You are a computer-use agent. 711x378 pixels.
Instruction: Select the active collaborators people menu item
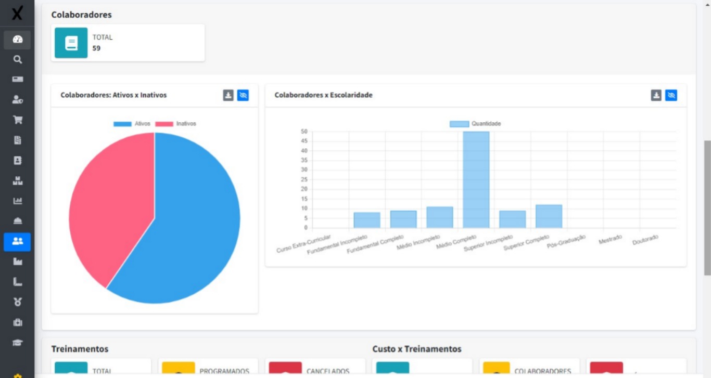click(17, 242)
